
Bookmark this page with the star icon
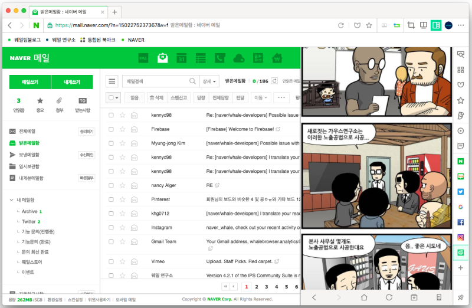pyautogui.click(x=369, y=25)
